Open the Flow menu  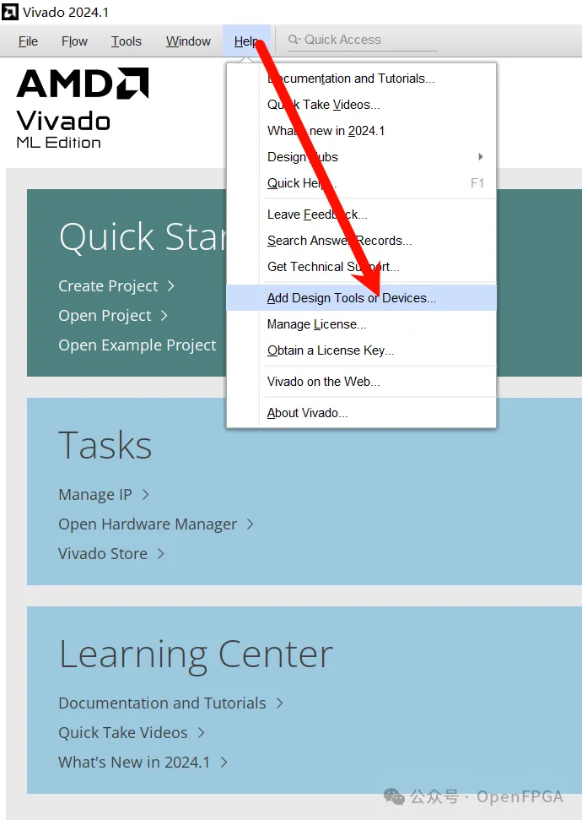[74, 41]
